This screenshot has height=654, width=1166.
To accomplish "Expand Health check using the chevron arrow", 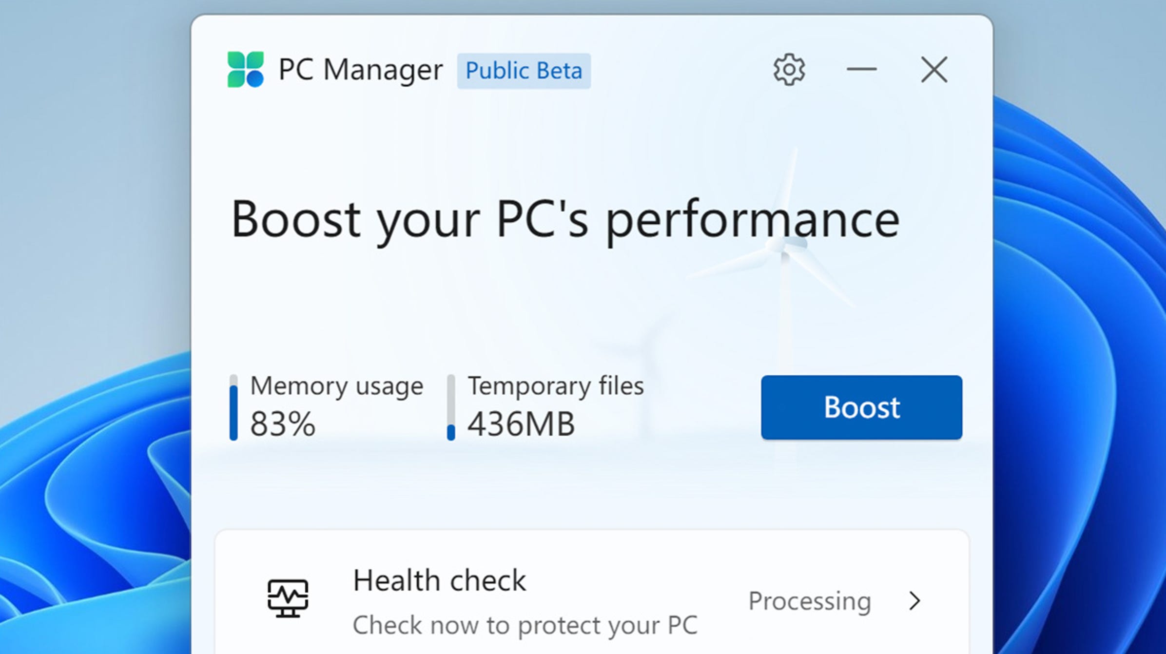I will tap(914, 601).
